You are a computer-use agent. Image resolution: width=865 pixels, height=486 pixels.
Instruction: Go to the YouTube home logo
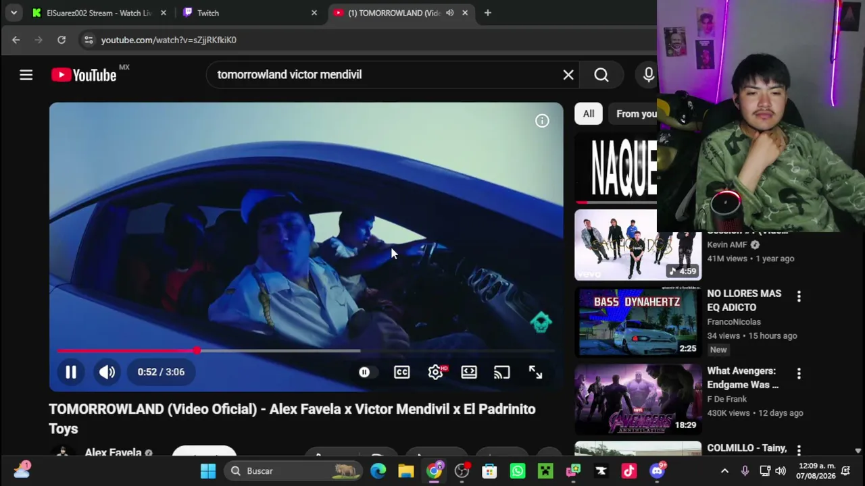pos(84,75)
